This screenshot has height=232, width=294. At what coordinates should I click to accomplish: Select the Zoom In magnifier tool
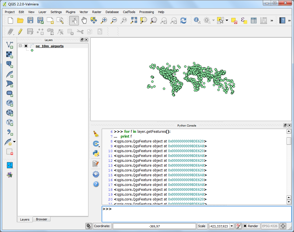click(104, 20)
